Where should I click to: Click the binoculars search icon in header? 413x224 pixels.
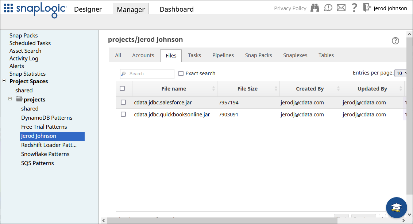[x=315, y=8]
